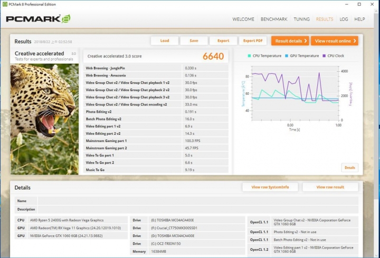The image size is (380, 258).
Task: Select the 6640 score value
Action: tap(213, 56)
